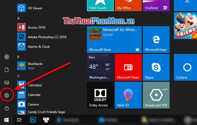This screenshot has height=125, width=197.
Task: Open the Camera app icon
Action: (21, 104)
